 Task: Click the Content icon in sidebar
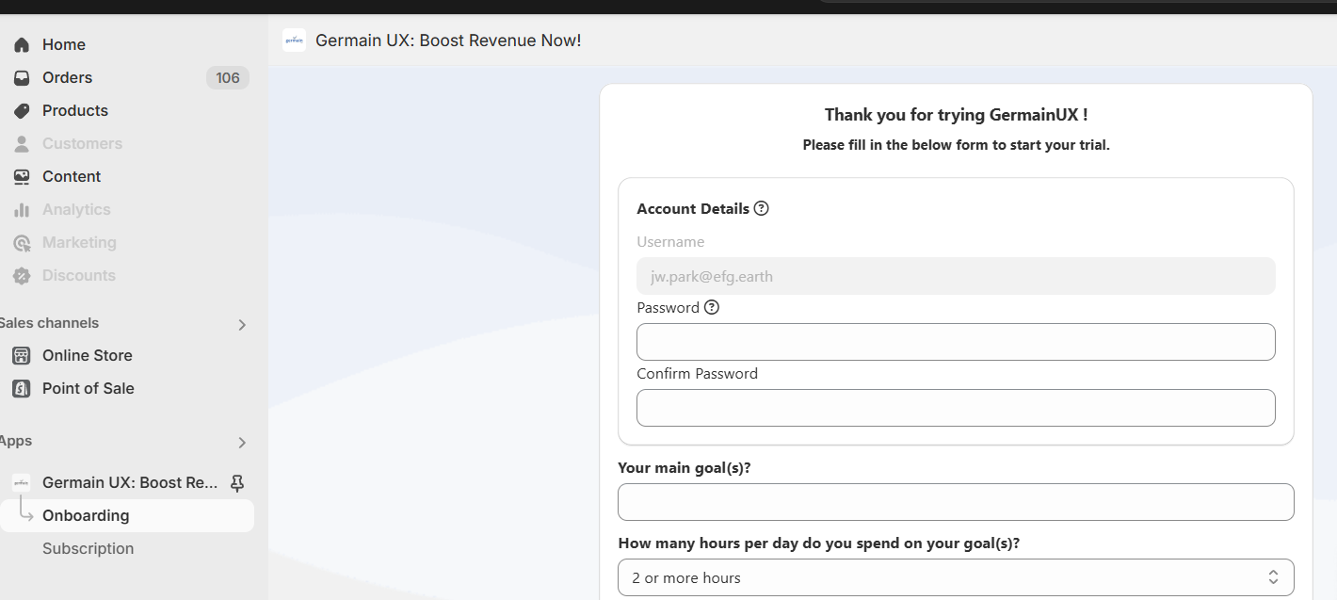[x=22, y=176]
